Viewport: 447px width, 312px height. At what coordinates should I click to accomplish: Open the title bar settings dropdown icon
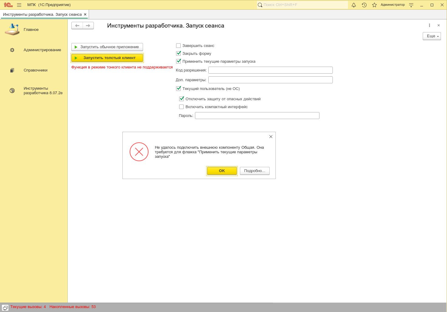pyautogui.click(x=411, y=5)
